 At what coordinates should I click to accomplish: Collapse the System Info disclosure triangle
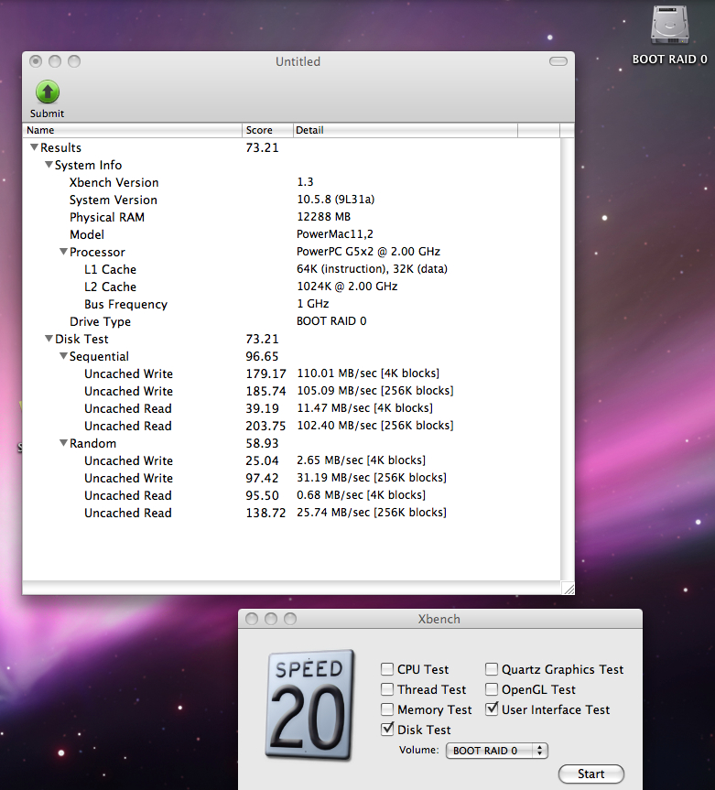(49, 165)
